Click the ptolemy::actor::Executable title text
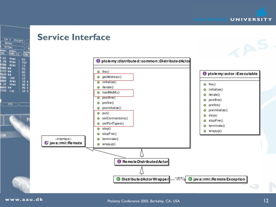 [x=233, y=74]
